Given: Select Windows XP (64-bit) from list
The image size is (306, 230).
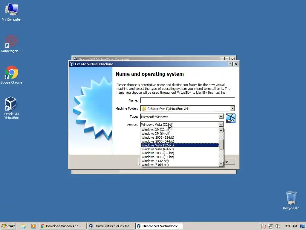Looking at the screenshot, I should [x=180, y=134].
